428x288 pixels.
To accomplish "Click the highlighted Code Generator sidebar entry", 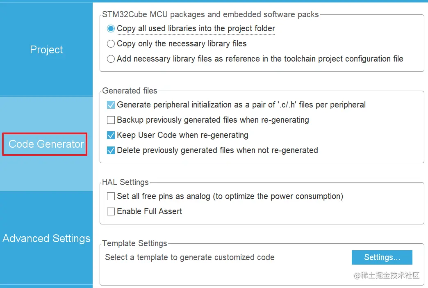I will (x=44, y=144).
